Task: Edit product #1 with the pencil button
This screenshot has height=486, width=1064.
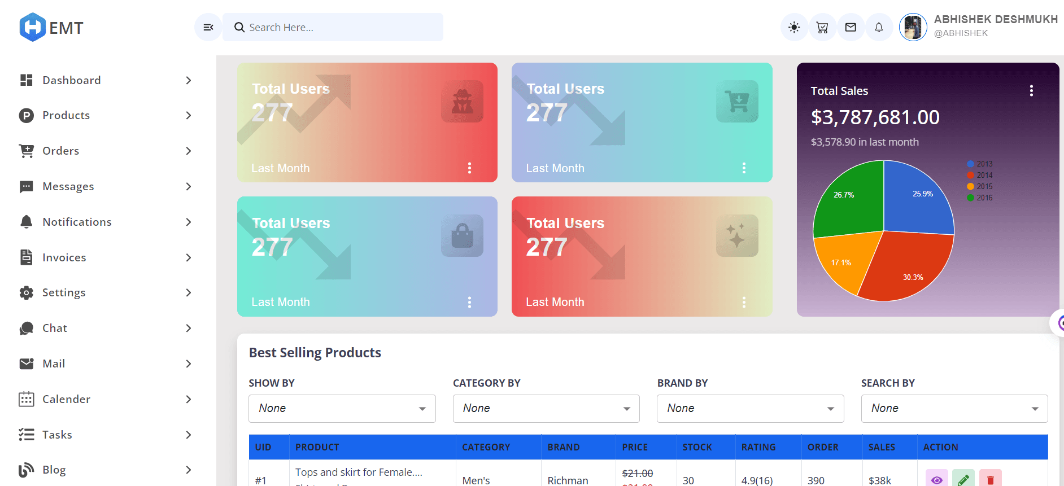Action: point(963,479)
